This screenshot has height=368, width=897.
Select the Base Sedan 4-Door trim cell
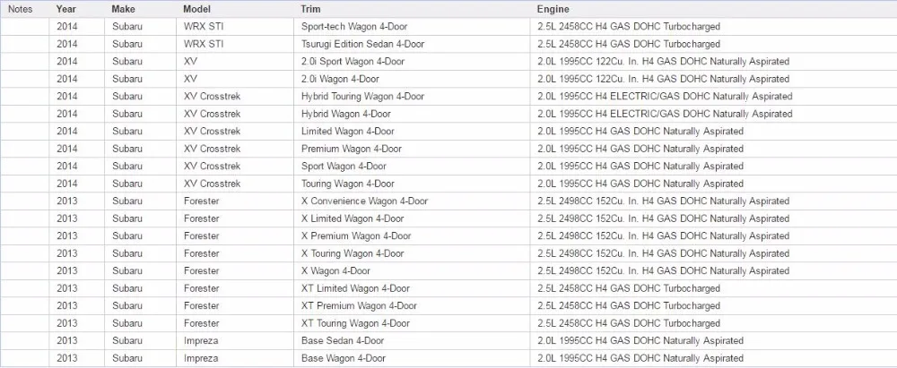point(413,340)
